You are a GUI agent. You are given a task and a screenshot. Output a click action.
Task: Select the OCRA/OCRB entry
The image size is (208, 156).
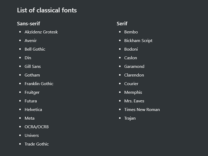(x=37, y=127)
